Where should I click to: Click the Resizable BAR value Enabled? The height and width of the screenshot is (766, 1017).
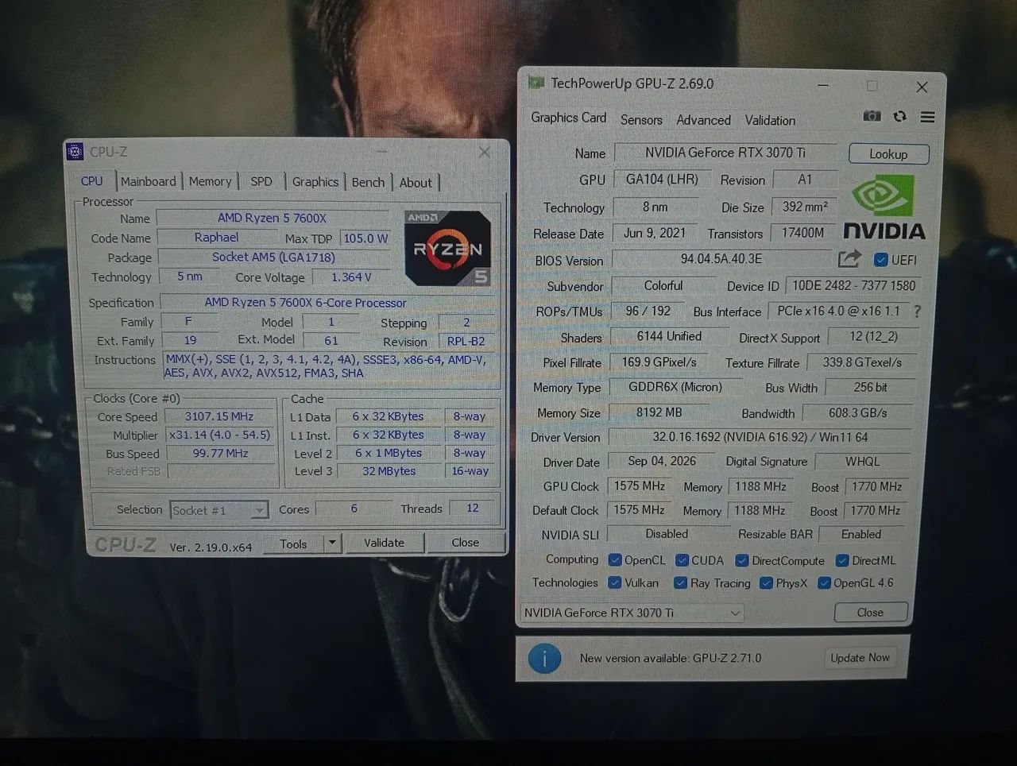[861, 534]
